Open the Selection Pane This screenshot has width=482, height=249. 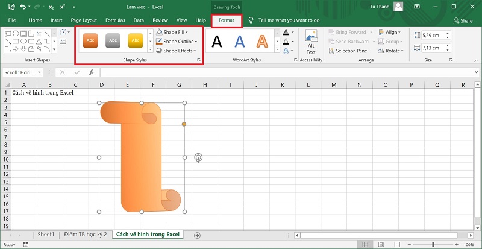(x=351, y=51)
